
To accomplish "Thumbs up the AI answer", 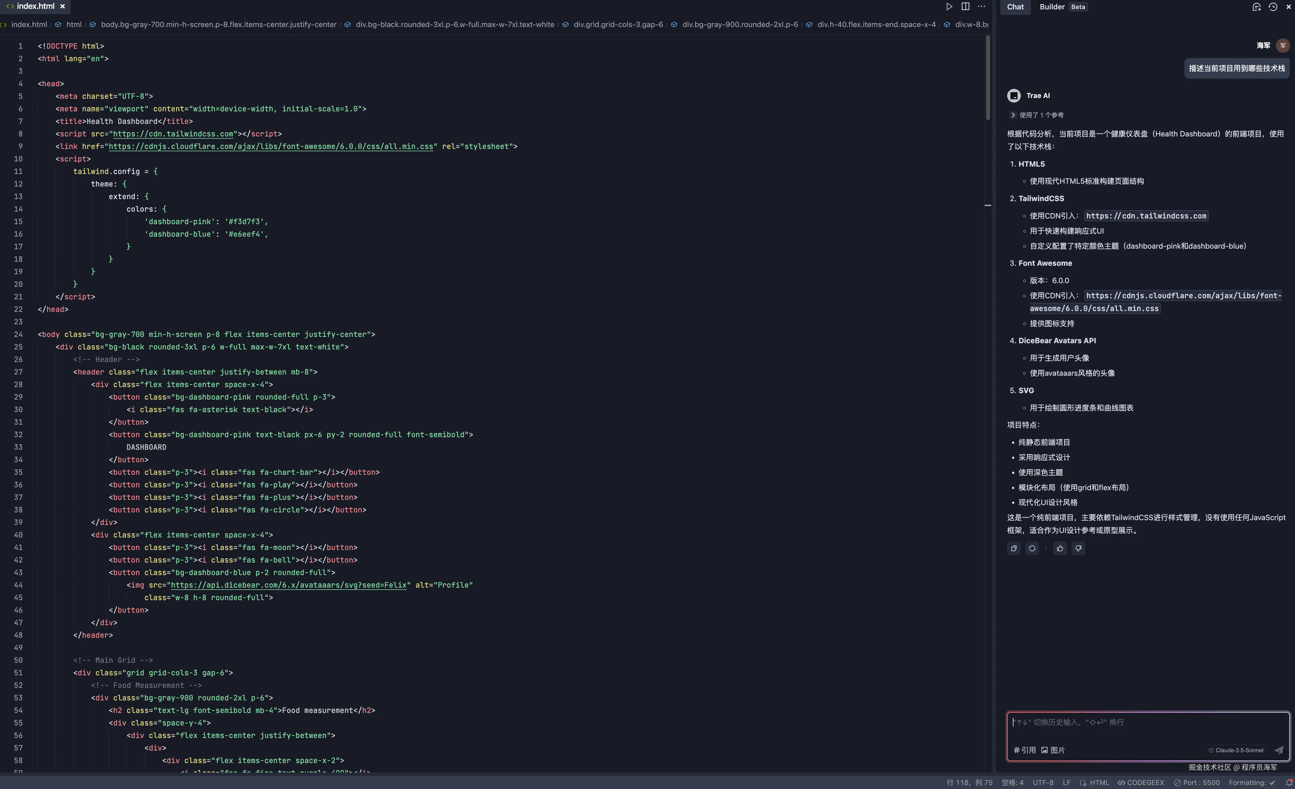I will [x=1060, y=548].
